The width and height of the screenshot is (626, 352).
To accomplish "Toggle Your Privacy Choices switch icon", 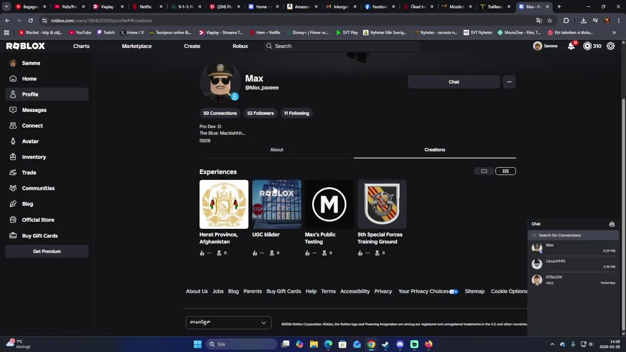I will coord(454,291).
